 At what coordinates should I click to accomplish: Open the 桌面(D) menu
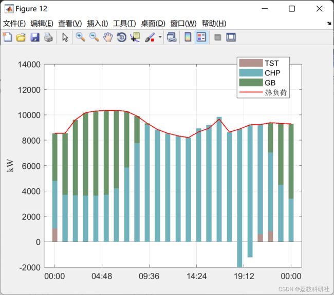[153, 24]
